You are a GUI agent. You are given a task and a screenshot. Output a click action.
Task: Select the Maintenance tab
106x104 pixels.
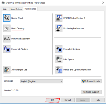coord(30,9)
